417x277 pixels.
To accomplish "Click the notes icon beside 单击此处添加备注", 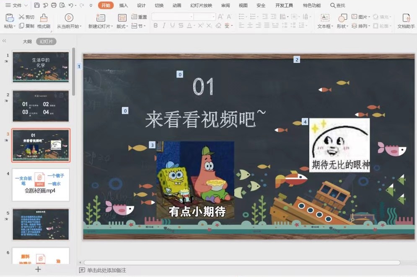I will coord(82,270).
